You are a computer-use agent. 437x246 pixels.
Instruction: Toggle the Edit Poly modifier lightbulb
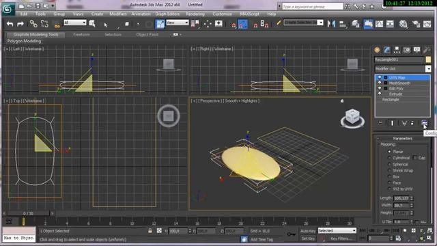[380, 88]
